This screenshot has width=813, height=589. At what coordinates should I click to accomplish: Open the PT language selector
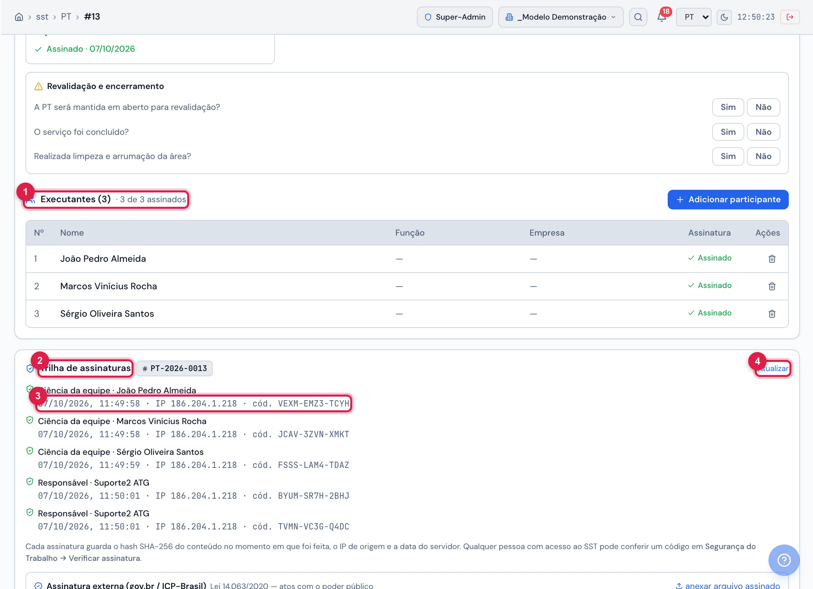coord(693,17)
